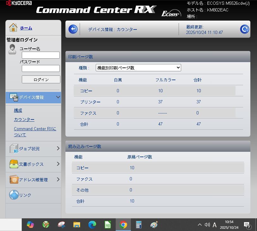
Task: Click the ログイン button
Action: coord(41,79)
